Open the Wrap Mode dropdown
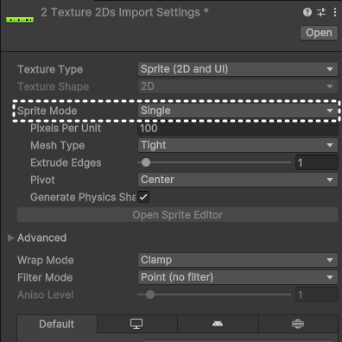Viewport: 342px width, 342px height. point(237,260)
